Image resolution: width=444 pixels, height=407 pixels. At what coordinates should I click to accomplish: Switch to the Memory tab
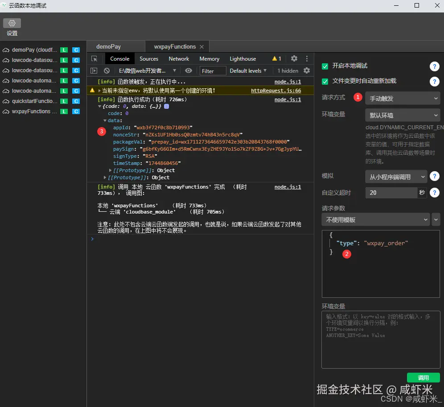(x=209, y=59)
